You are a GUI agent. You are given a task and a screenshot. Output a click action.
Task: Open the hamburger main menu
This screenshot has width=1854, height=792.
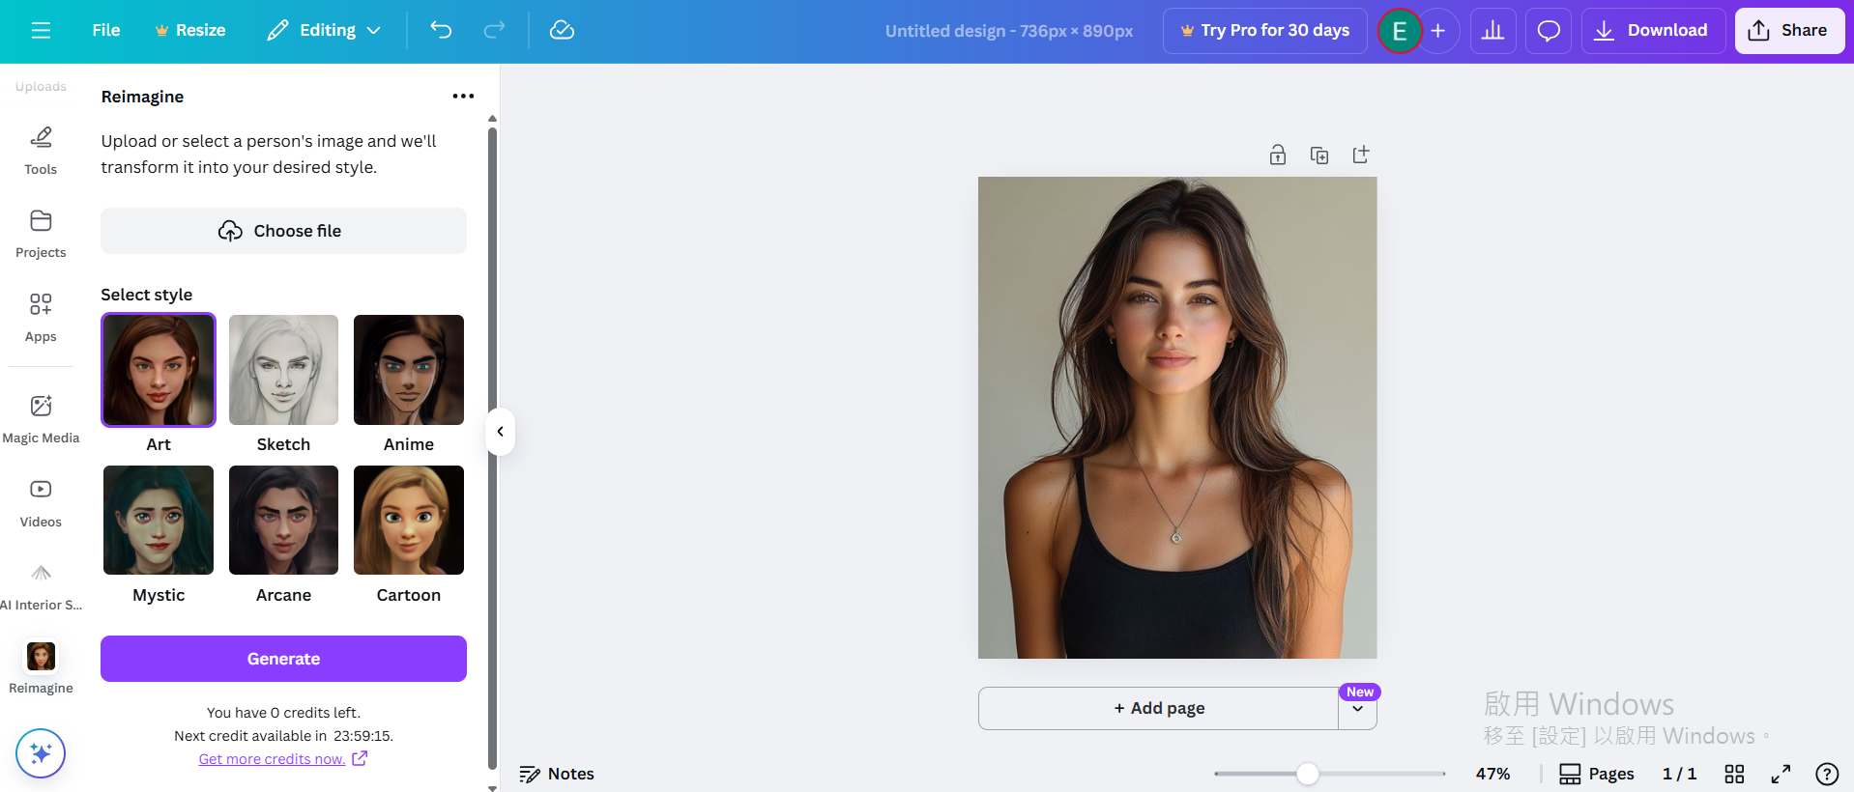tap(41, 31)
